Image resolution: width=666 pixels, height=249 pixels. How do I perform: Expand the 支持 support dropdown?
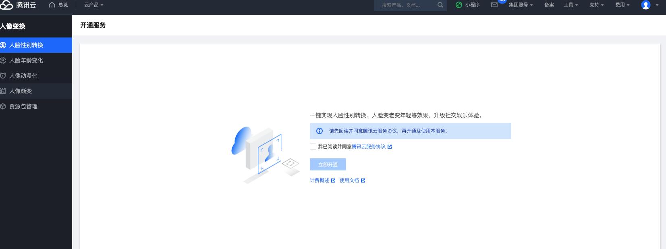pos(597,5)
